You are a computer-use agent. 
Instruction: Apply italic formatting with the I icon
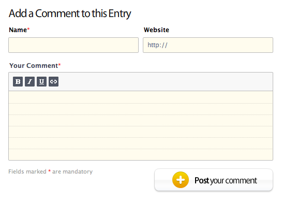point(29,81)
